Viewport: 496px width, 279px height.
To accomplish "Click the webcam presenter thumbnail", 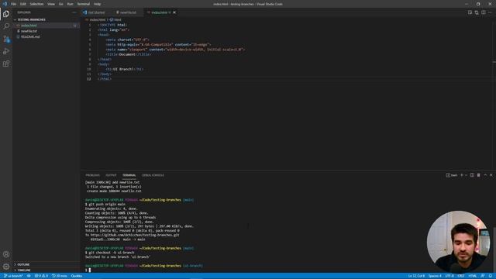I will coord(458,242).
